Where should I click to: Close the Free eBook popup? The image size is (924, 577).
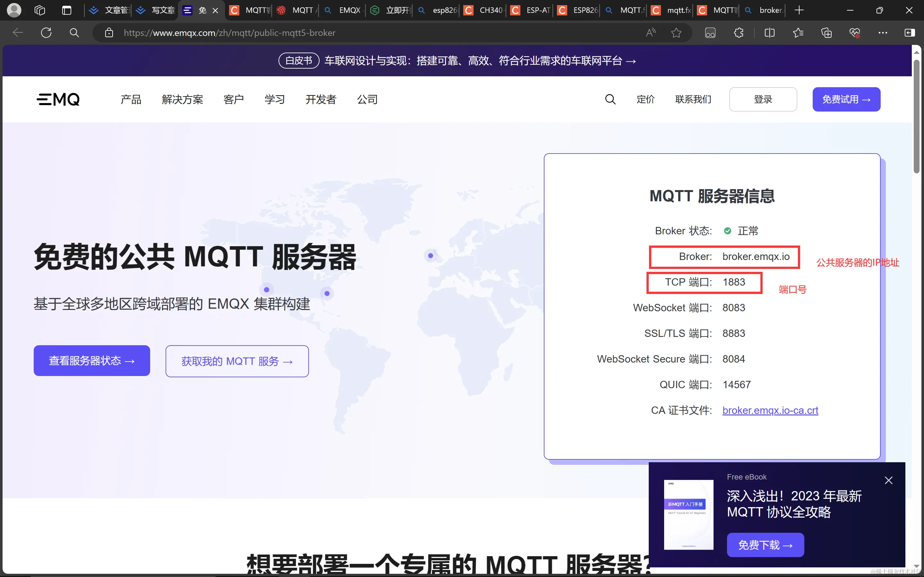coord(888,481)
